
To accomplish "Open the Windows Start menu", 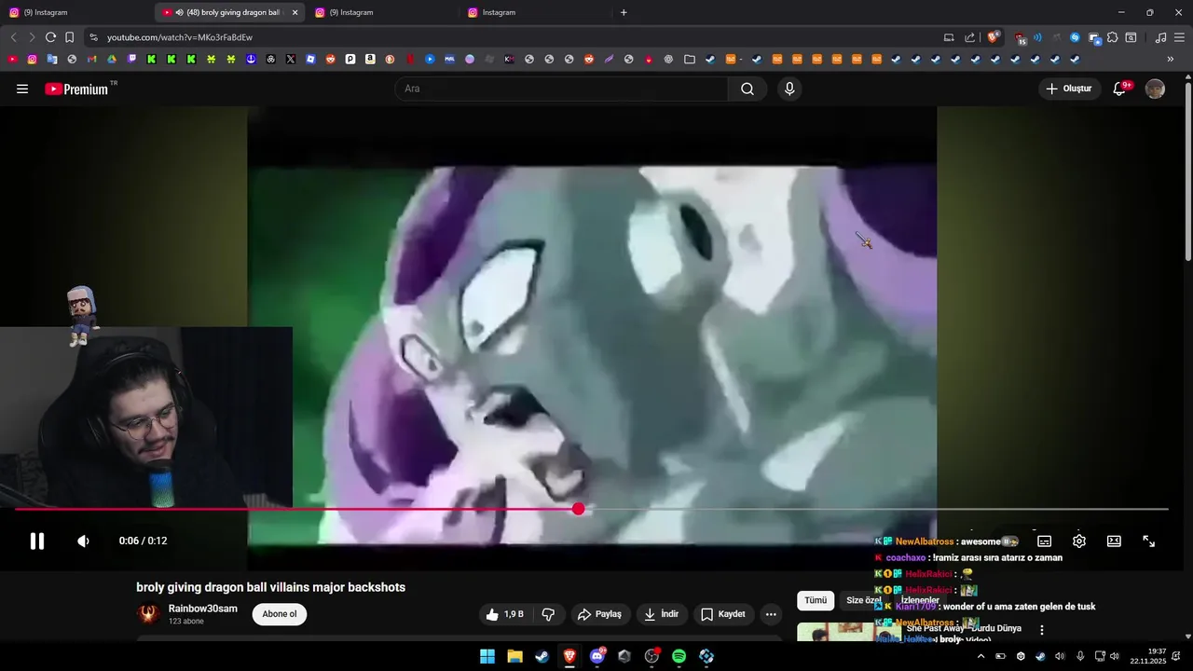I will click(x=487, y=656).
